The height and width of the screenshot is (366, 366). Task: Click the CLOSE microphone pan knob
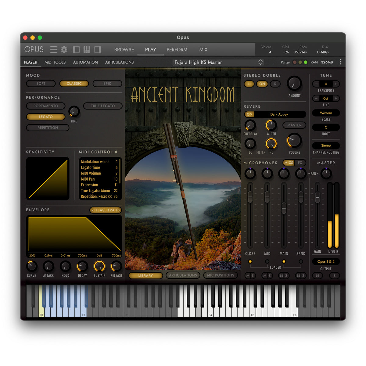pyautogui.click(x=250, y=174)
